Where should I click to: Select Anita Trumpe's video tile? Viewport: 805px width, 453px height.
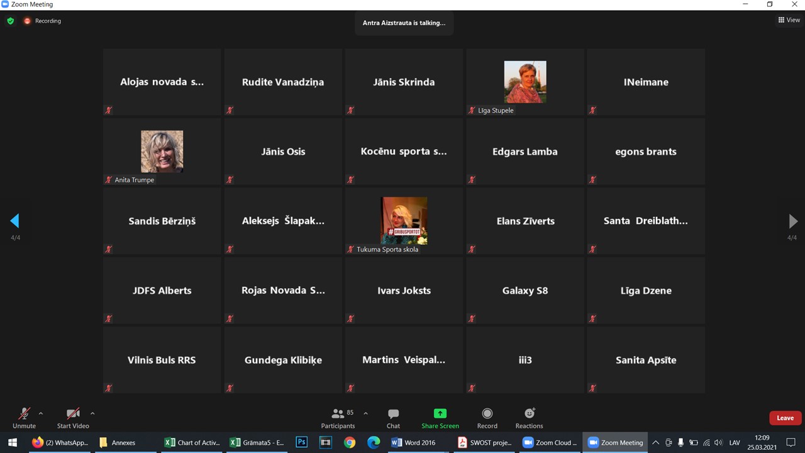click(162, 152)
